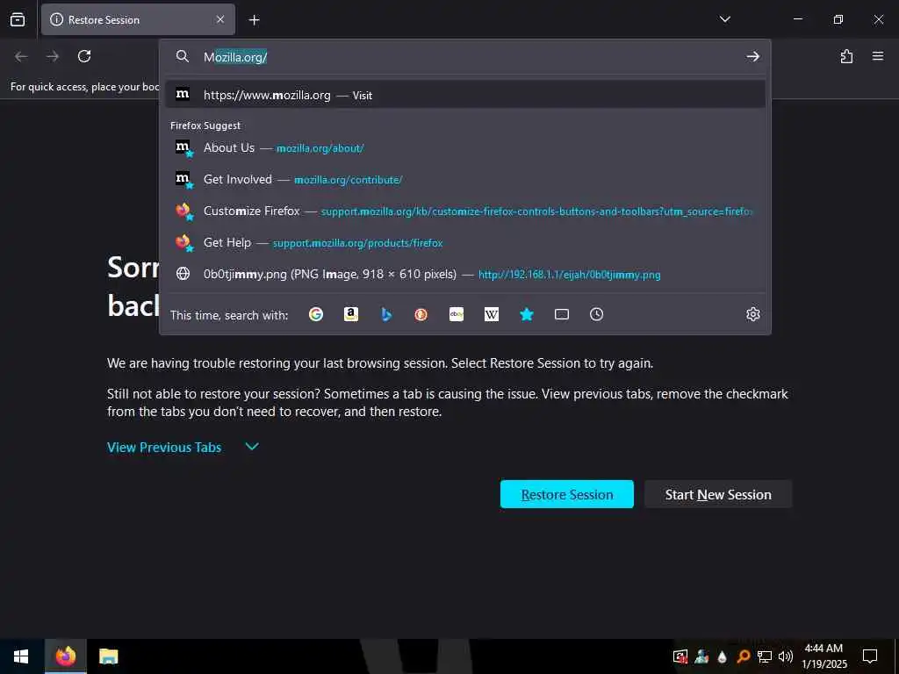
Task: Click the Go arrow in address bar
Action: coord(752,56)
